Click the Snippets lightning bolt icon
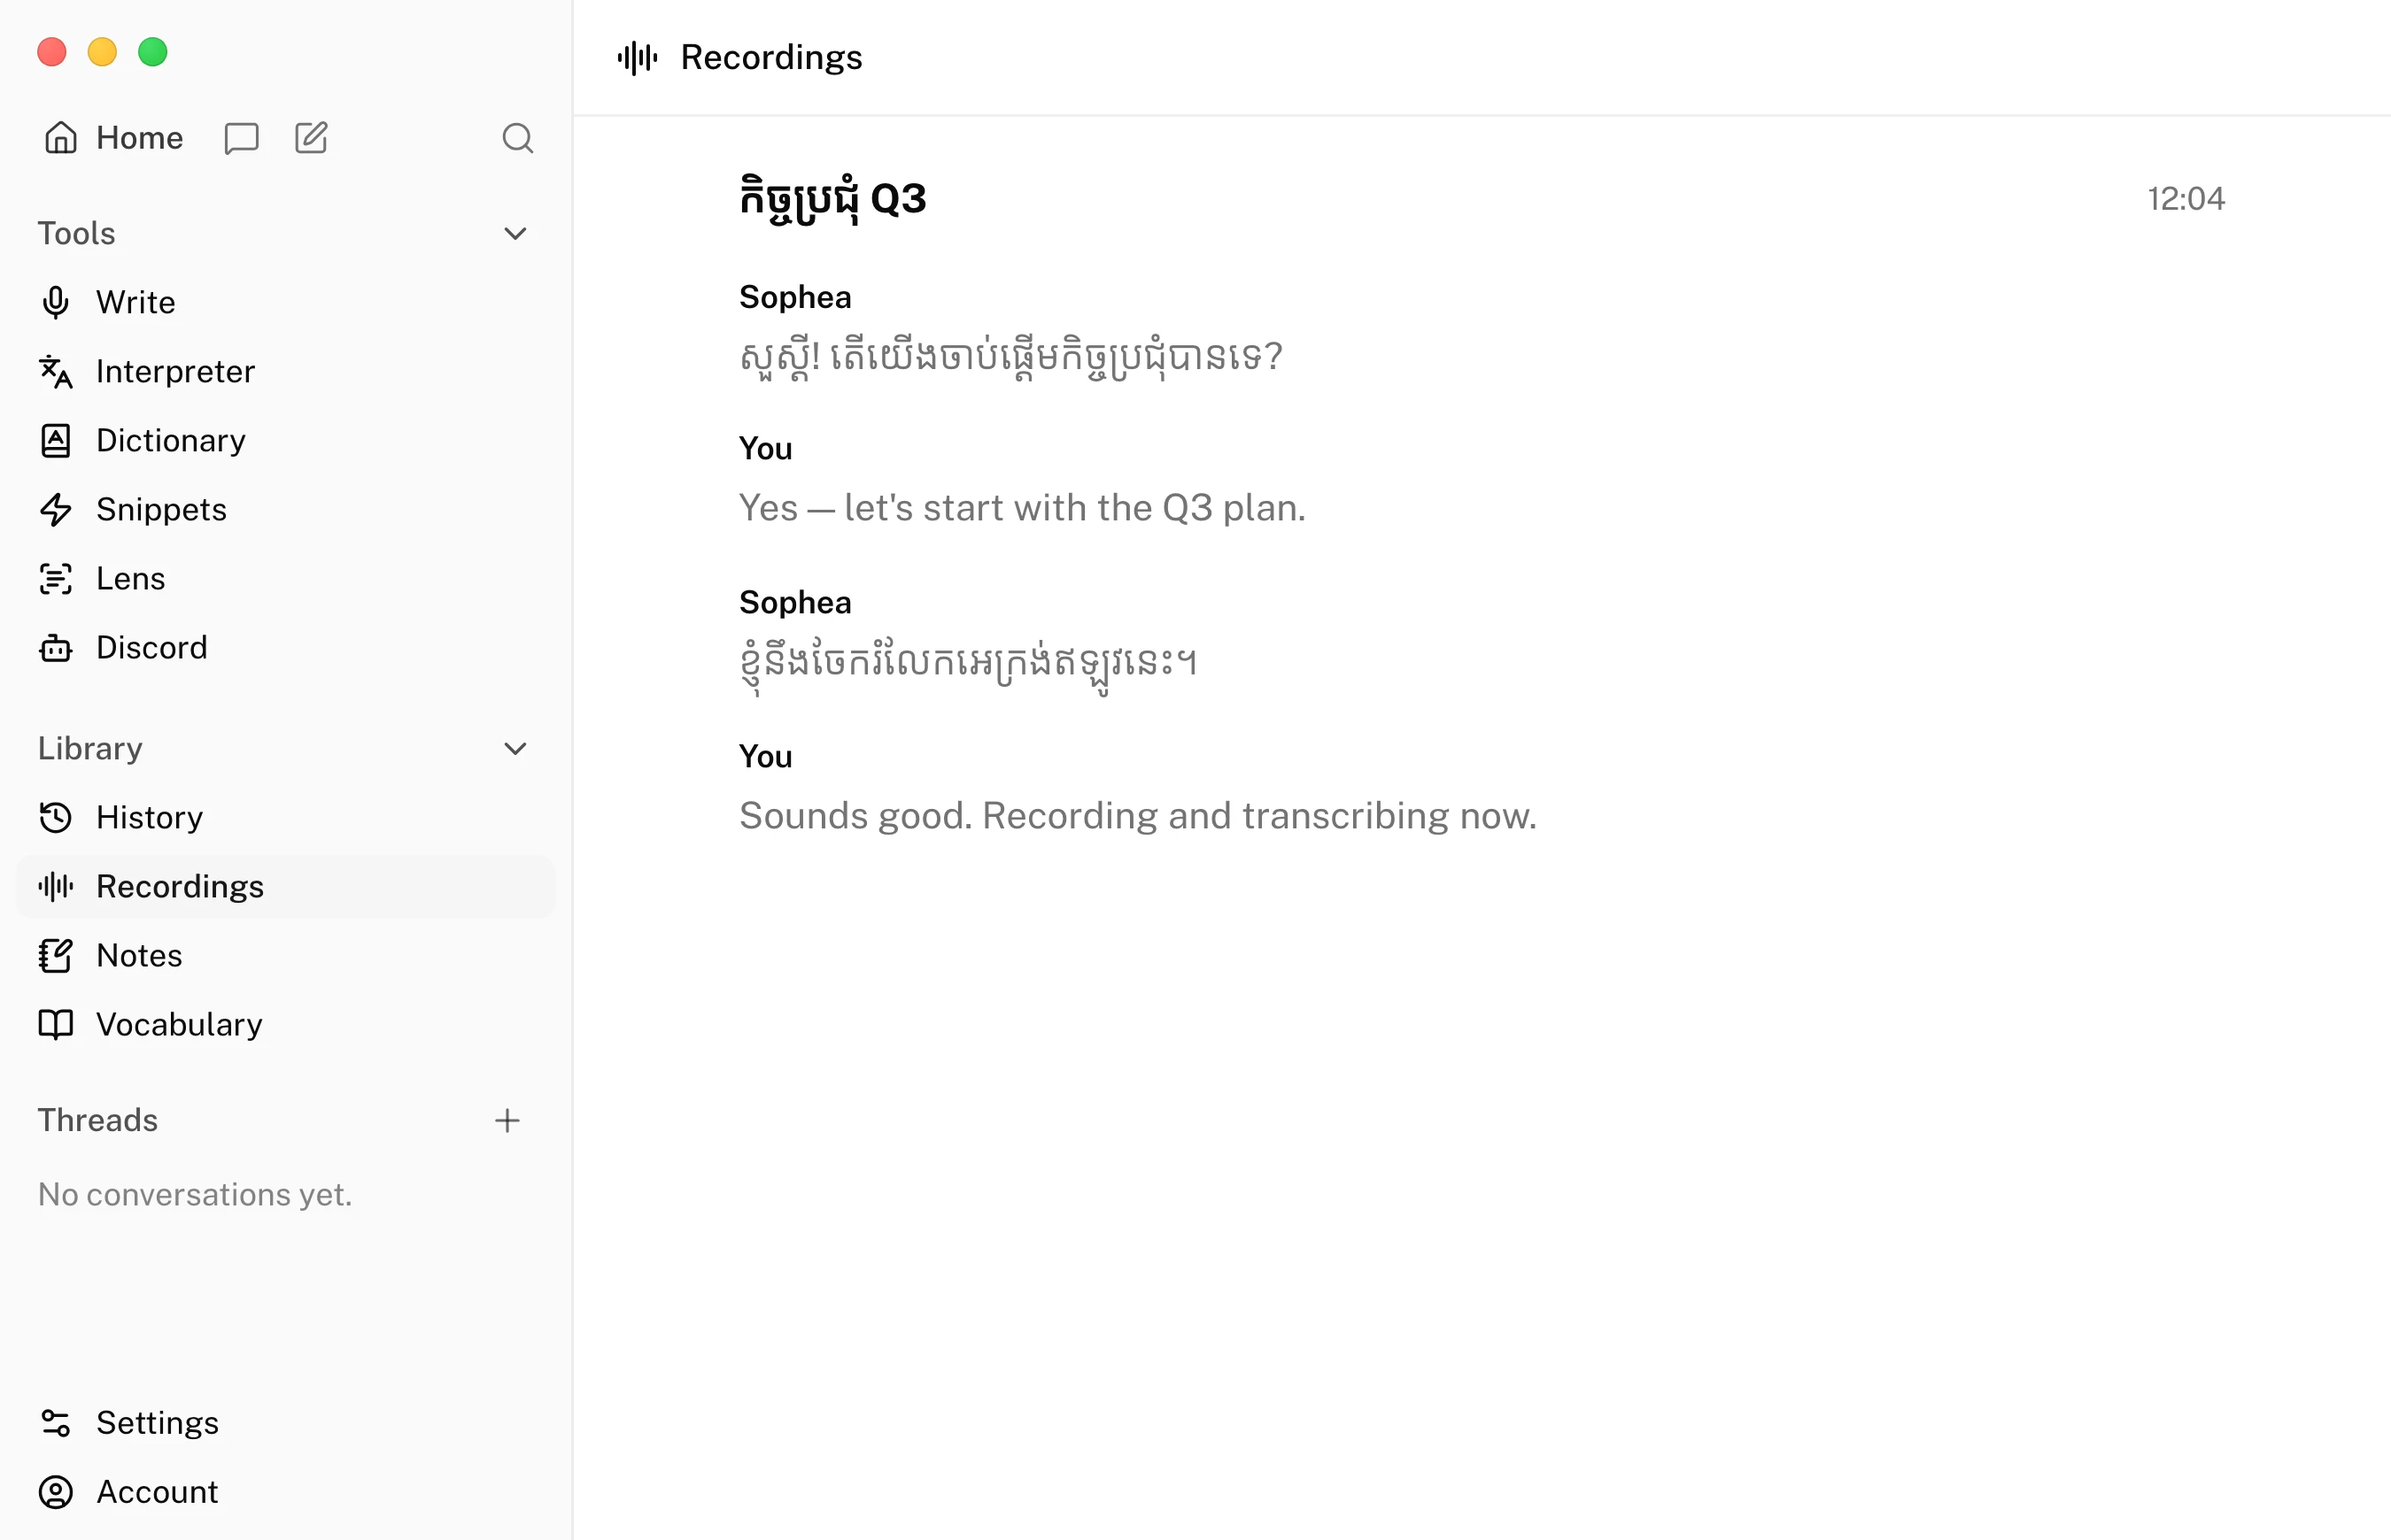 click(56, 509)
